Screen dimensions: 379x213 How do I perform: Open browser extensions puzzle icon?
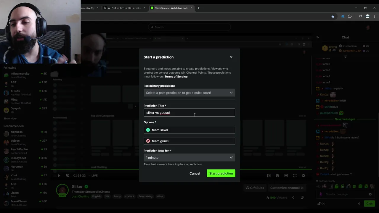click(x=350, y=17)
